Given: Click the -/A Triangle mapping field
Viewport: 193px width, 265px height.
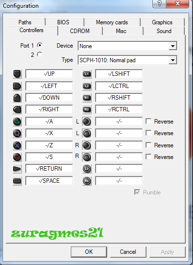Looking at the screenshot, I should [49, 122].
